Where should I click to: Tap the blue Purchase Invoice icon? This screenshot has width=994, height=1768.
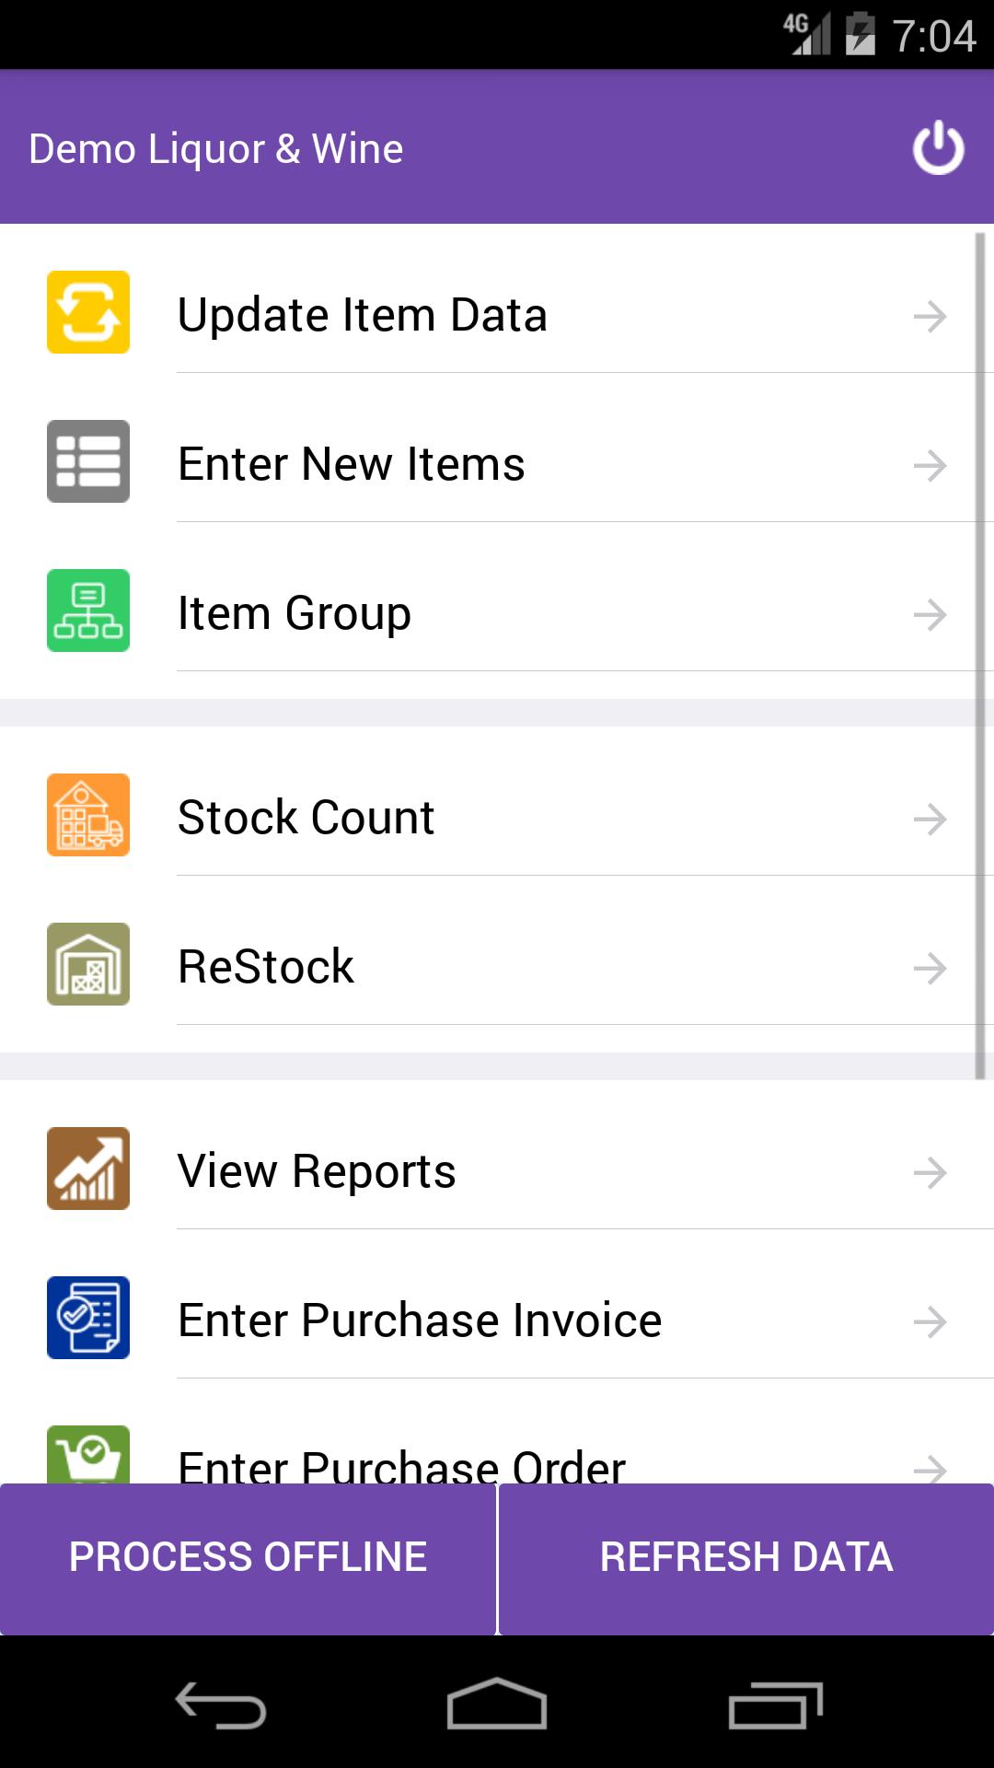(x=88, y=1318)
